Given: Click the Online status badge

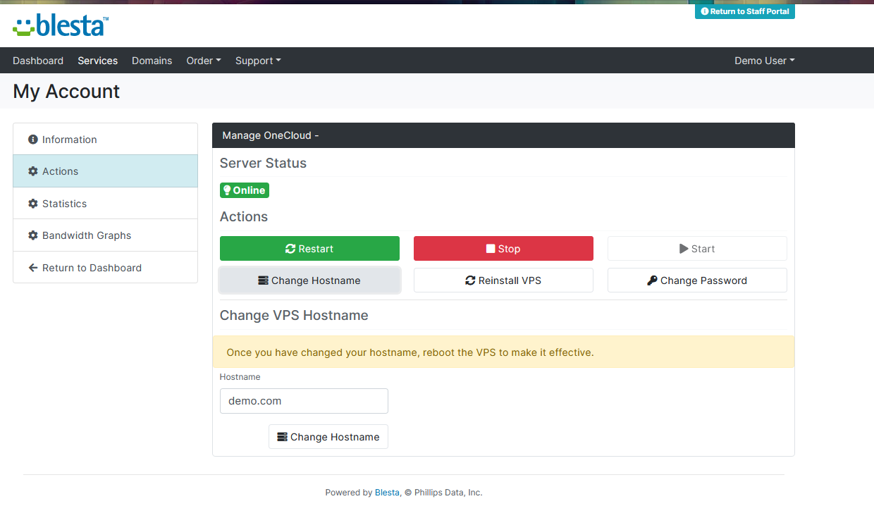Looking at the screenshot, I should [245, 190].
